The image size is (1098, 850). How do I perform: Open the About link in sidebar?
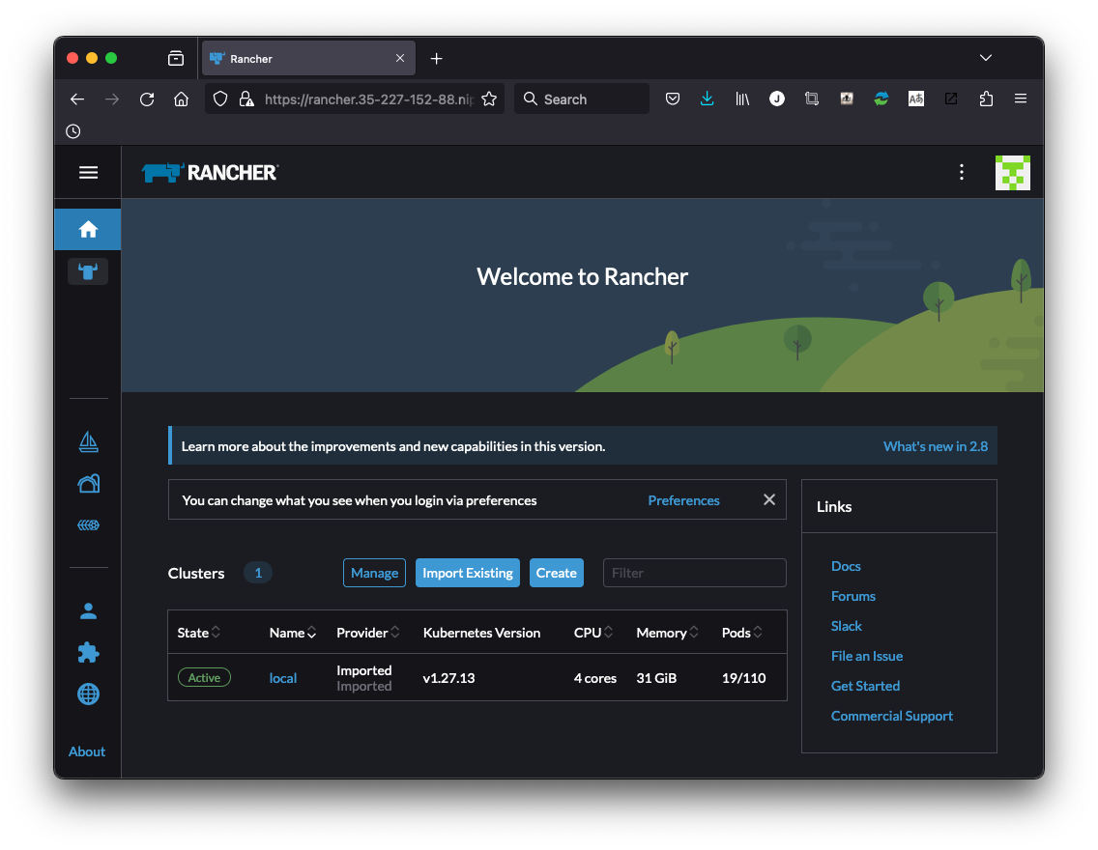tap(87, 751)
